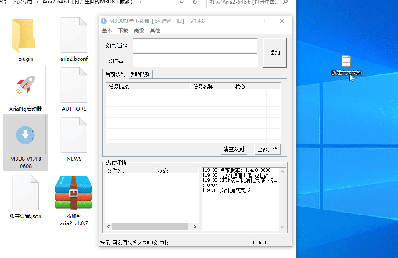Open the 下载 menu
Screen dimensions: 398x258
(123, 31)
